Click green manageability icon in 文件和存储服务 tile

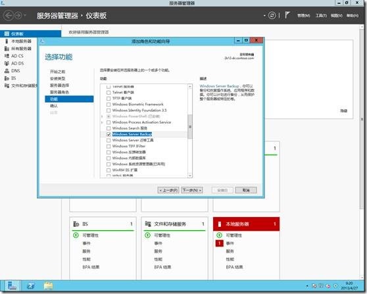147,235
